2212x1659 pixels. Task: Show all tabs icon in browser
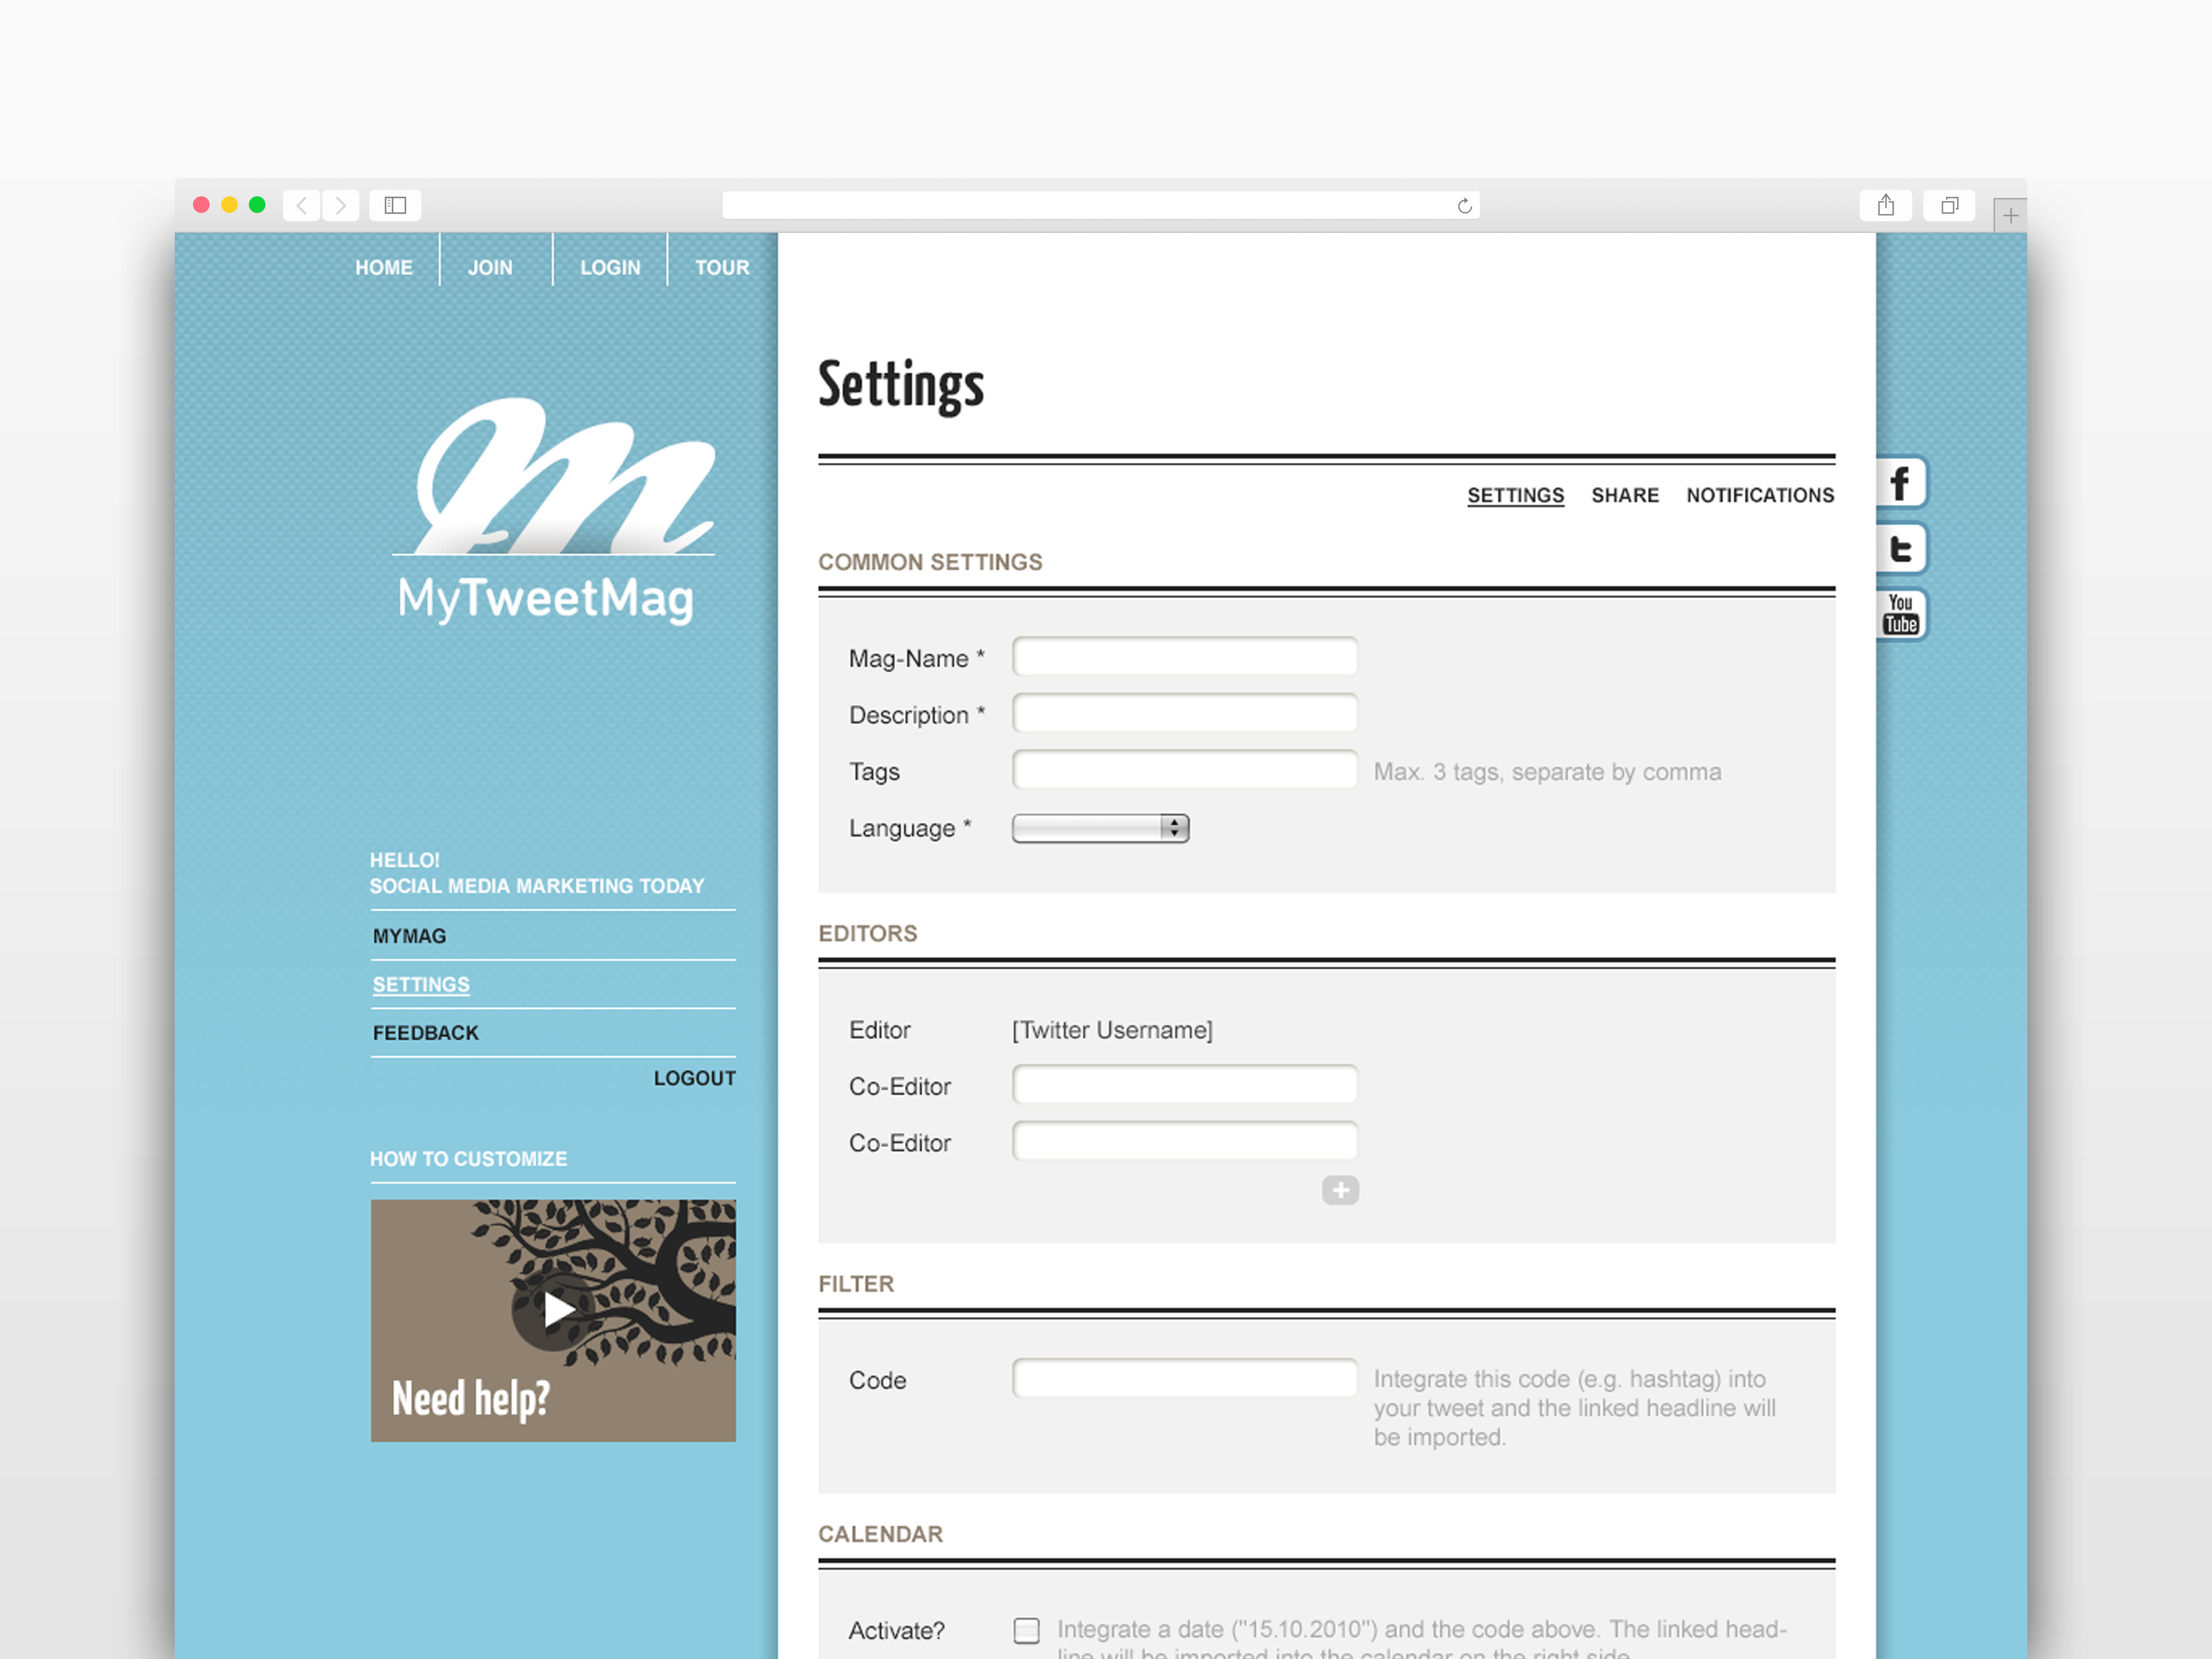click(1949, 205)
